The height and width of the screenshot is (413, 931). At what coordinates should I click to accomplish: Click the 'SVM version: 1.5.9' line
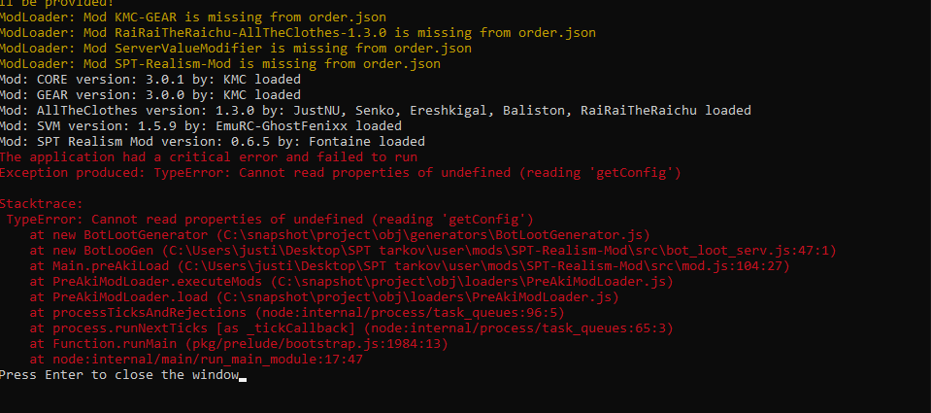pyautogui.click(x=201, y=125)
